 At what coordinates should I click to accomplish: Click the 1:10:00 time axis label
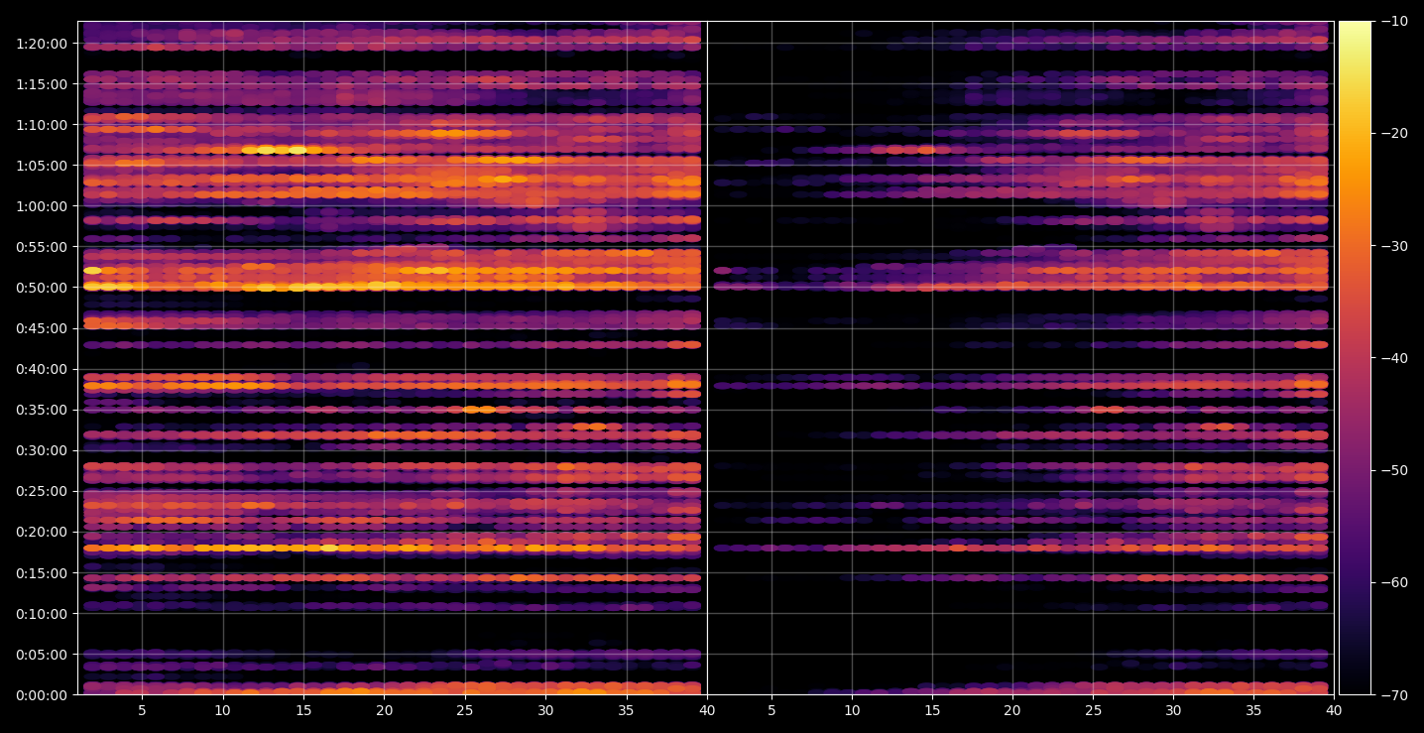[x=42, y=125]
